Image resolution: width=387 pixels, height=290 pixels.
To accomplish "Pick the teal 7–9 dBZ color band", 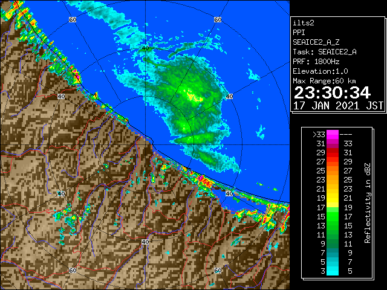I will pos(333,253).
